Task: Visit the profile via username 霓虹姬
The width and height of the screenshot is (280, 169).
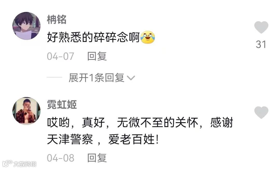Action: [x=62, y=105]
